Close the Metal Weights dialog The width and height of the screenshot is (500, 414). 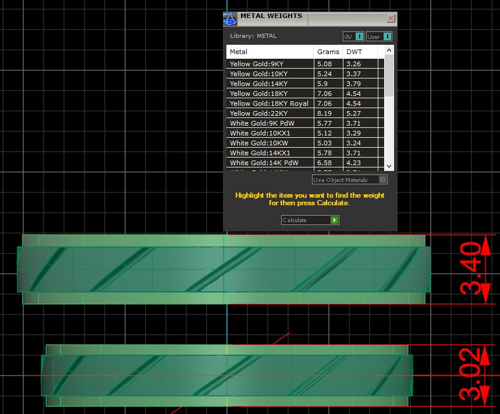pyautogui.click(x=391, y=19)
